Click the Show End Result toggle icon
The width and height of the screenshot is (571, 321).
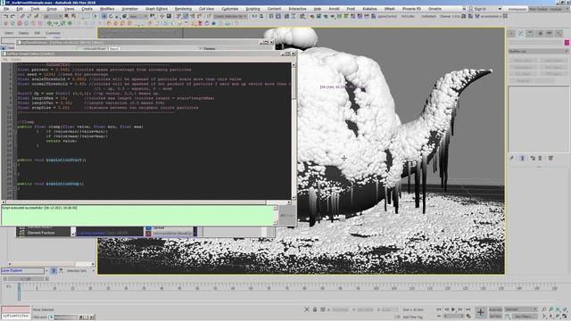coord(523,159)
